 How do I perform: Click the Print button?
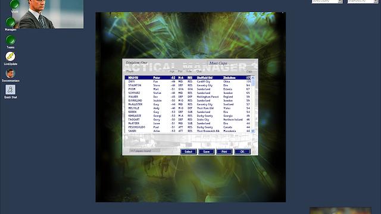click(x=224, y=152)
